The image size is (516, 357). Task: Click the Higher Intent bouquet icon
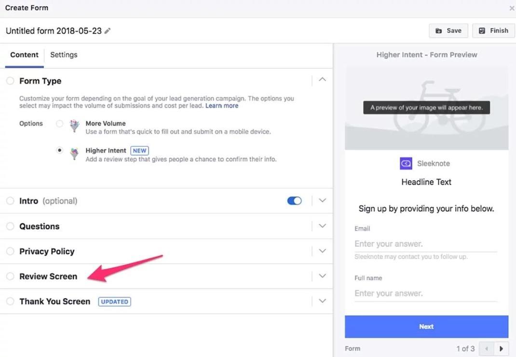tap(75, 153)
